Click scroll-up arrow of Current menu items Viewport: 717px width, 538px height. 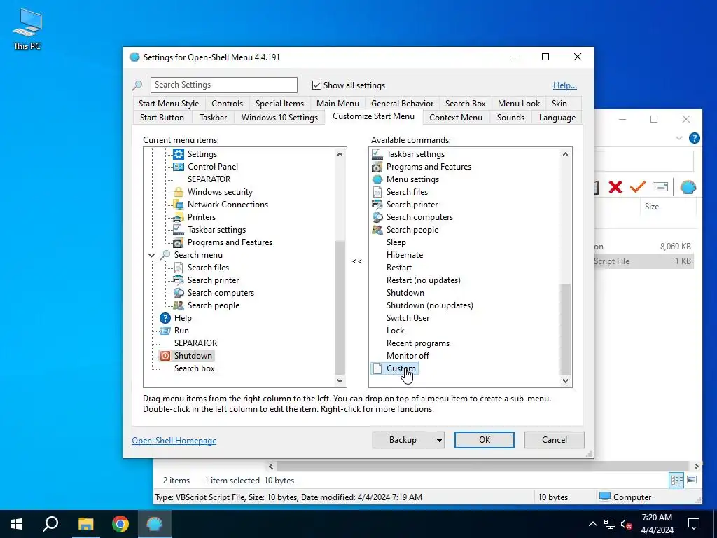[x=340, y=154]
